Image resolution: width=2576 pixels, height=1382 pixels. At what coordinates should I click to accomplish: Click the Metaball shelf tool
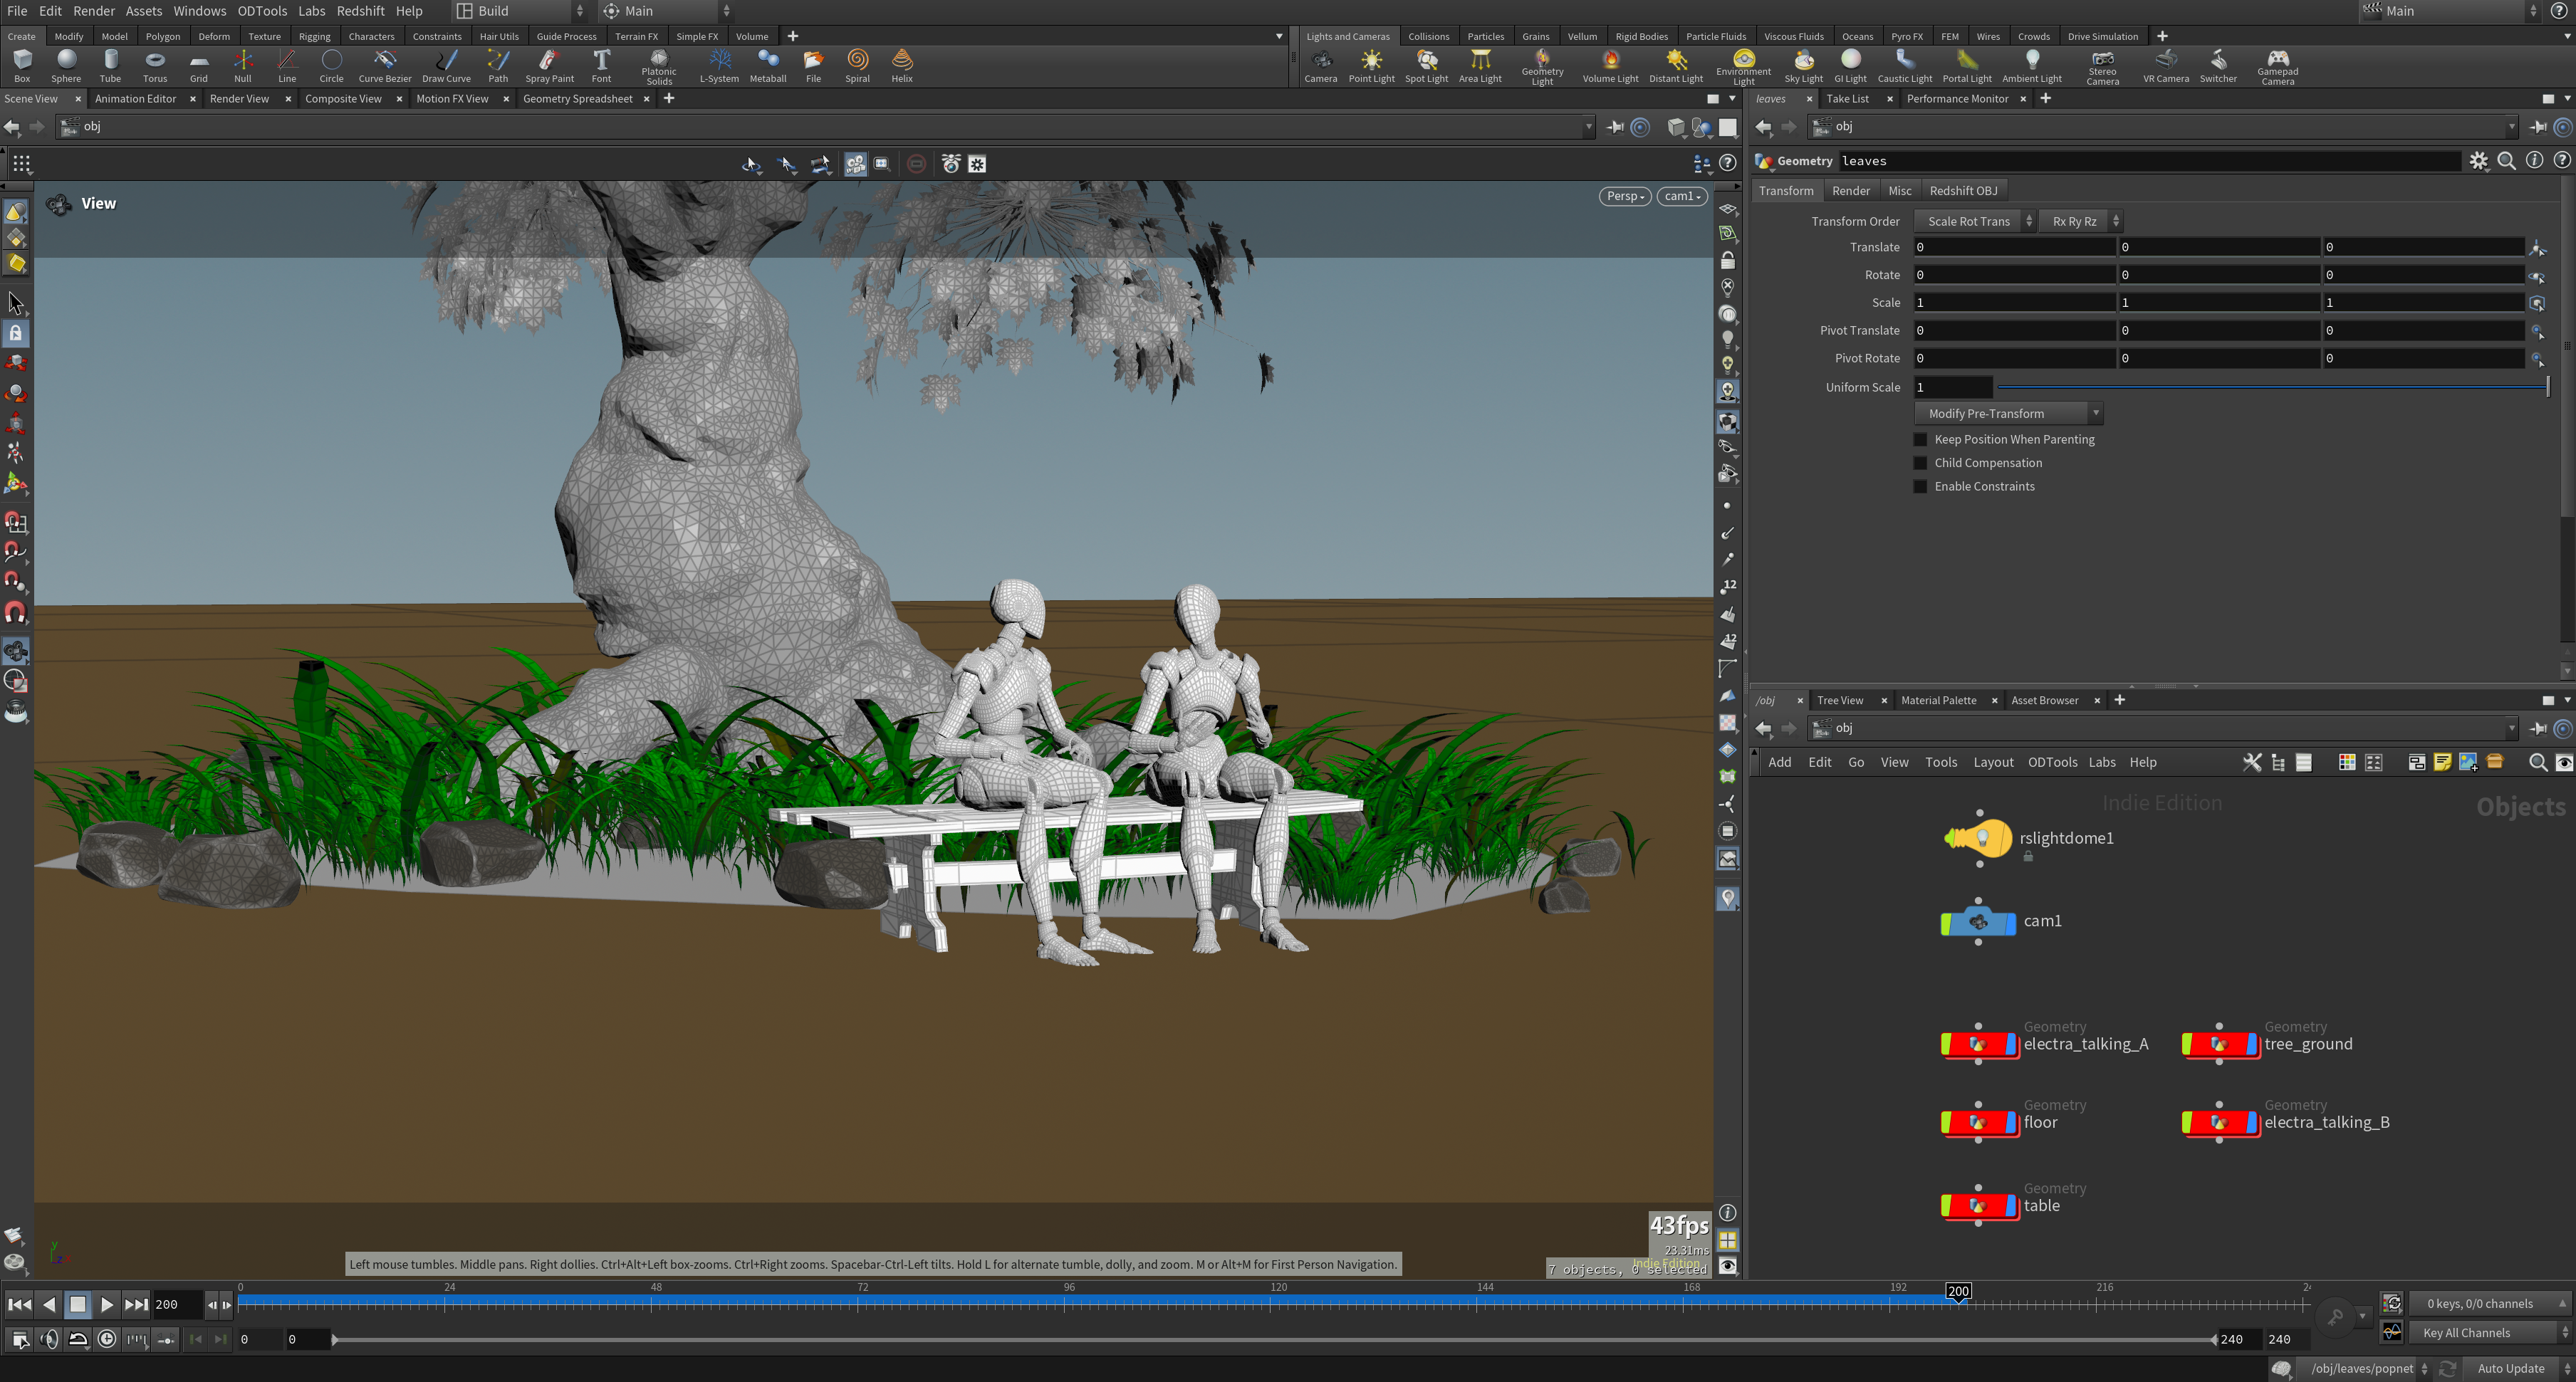pos(768,66)
